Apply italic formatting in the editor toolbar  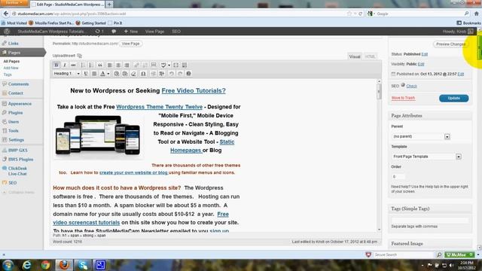pos(65,65)
